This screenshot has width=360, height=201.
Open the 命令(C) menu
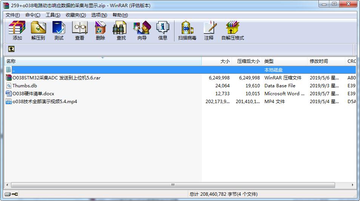click(32, 15)
